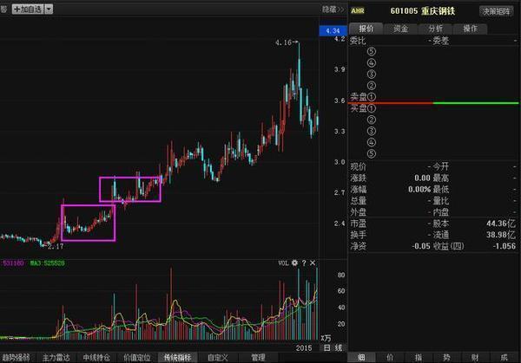Click the 买盘① row icon
521x363 pixels.
point(372,108)
